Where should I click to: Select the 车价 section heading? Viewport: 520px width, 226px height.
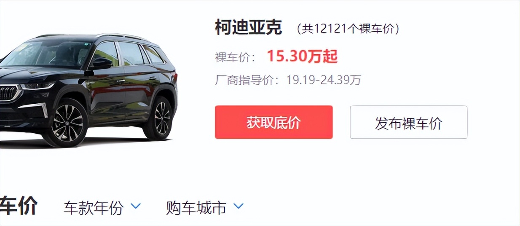coord(19,206)
